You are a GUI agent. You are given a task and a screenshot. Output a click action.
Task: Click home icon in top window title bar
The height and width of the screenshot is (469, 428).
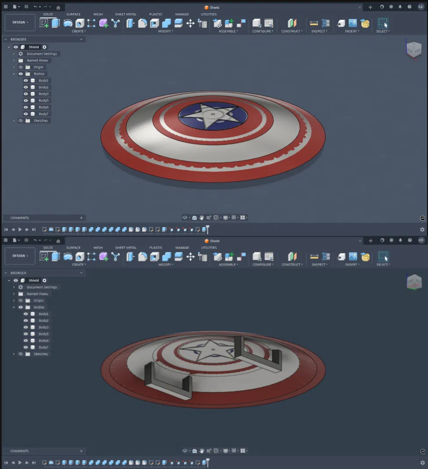(x=58, y=7)
